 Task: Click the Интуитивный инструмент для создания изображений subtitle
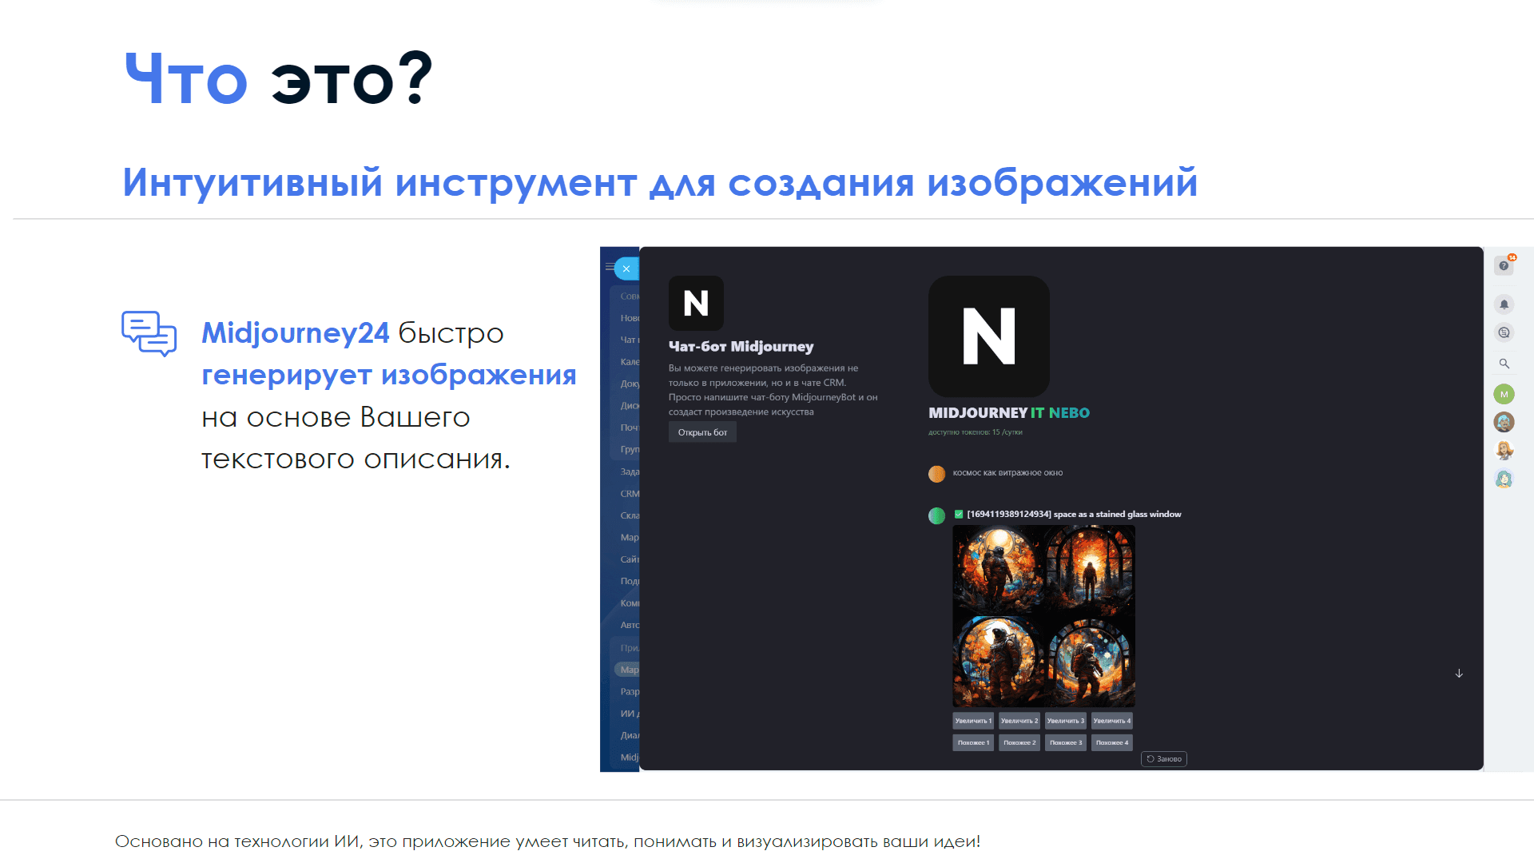click(x=660, y=183)
